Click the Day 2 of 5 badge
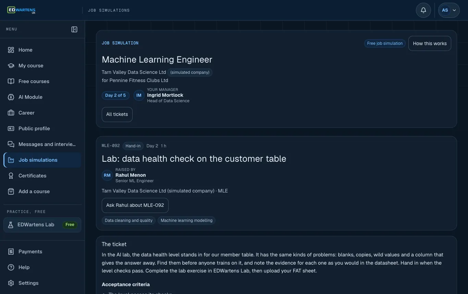The image size is (468, 294). point(115,95)
